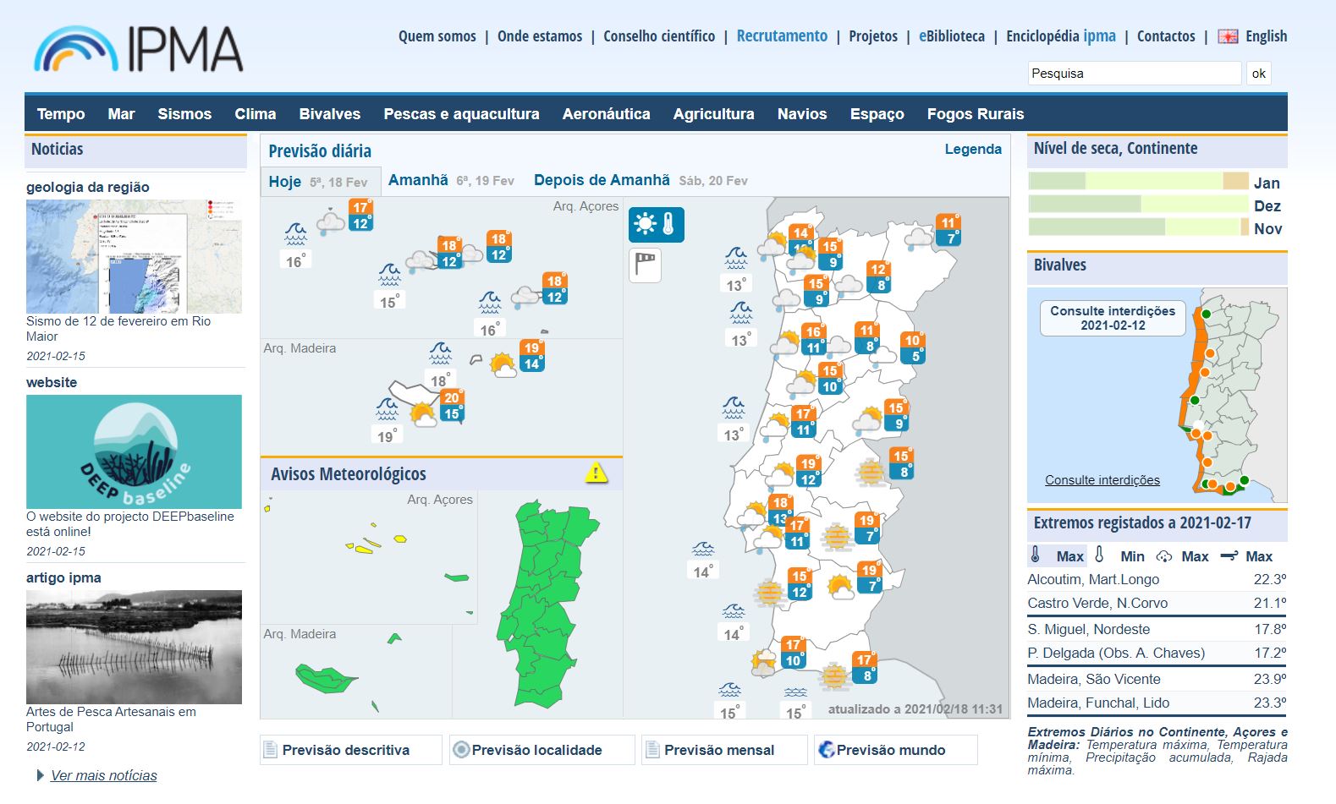Expand Ver mais notícias arrow link

41,775
